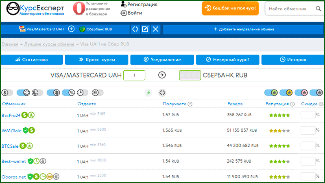Click the swap direction icon in blue bar
Screen dimensions: 325x183
(x=135, y=29)
